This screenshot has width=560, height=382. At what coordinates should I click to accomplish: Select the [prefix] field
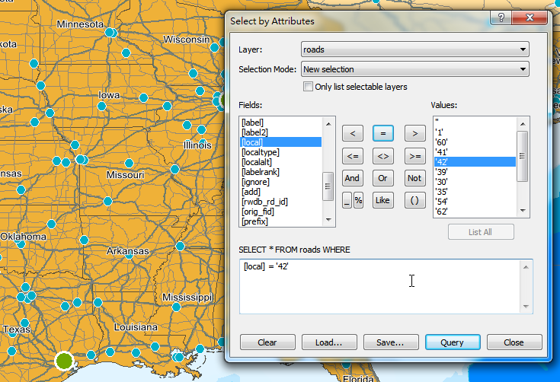(280, 221)
